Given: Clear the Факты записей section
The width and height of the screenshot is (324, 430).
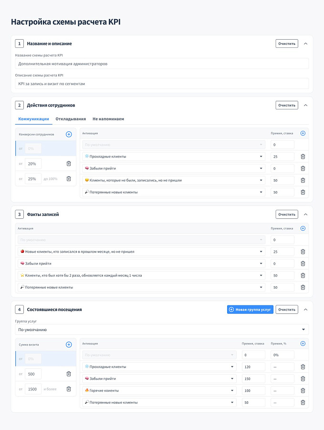Looking at the screenshot, I should click(287, 215).
